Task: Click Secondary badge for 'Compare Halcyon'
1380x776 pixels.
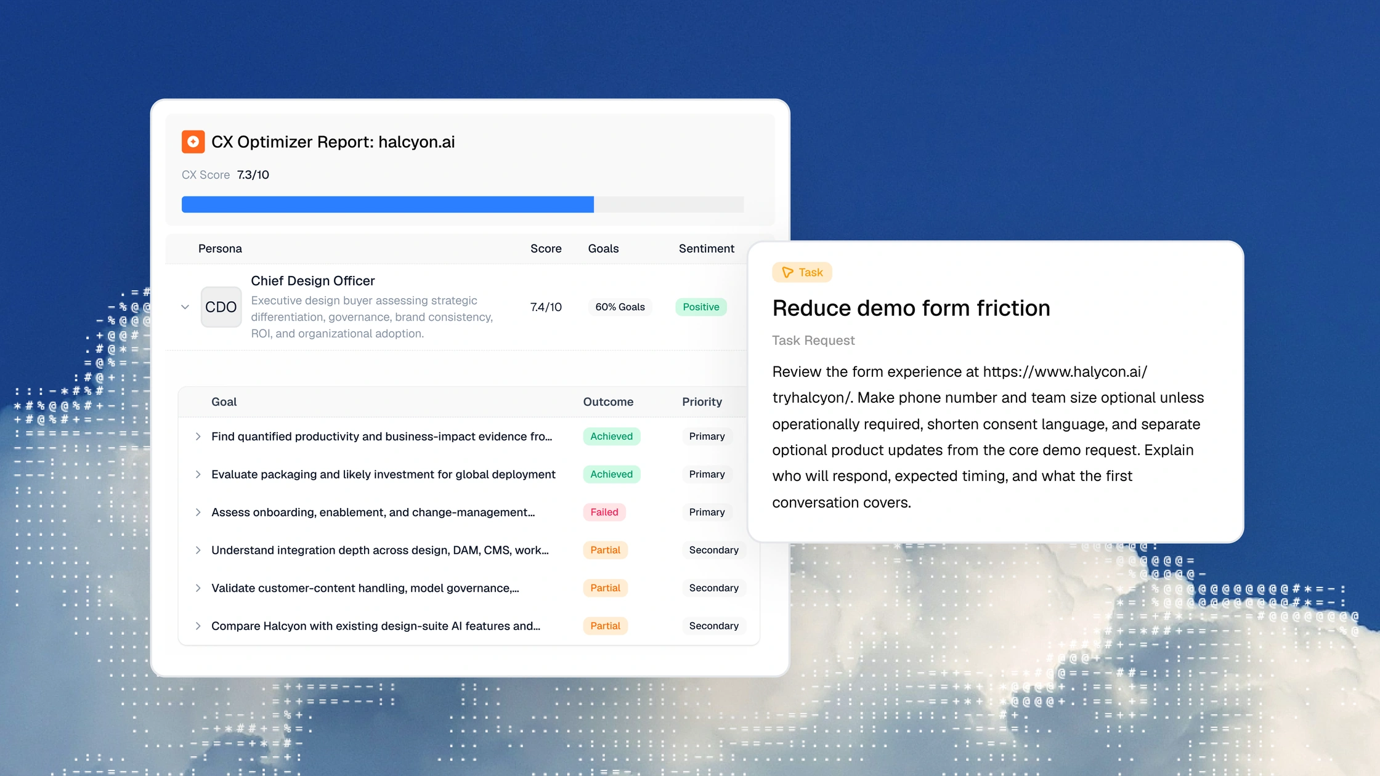Action: 714,626
